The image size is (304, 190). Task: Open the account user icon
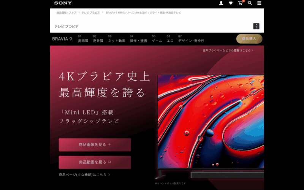pyautogui.click(x=221, y=3)
